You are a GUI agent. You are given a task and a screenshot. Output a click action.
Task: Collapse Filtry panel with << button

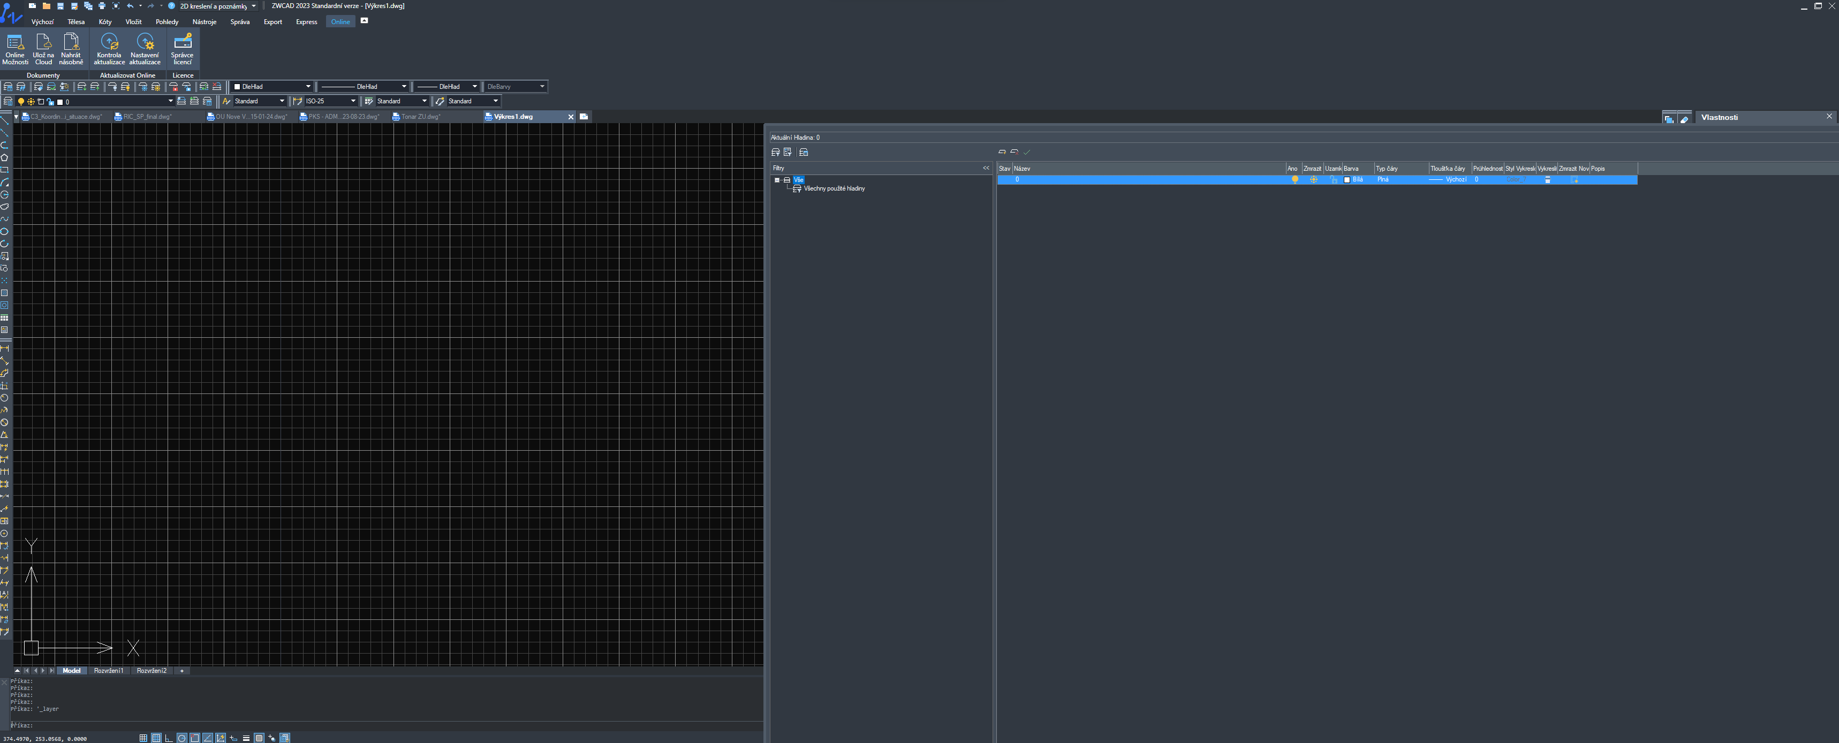point(986,169)
